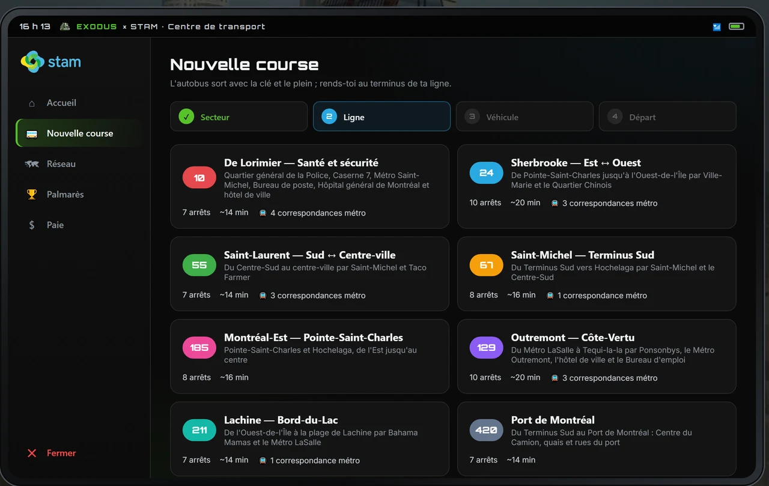The height and width of the screenshot is (486, 769).
Task: Click the 'Nouvelle course' page heading
Action: pyautogui.click(x=245, y=64)
